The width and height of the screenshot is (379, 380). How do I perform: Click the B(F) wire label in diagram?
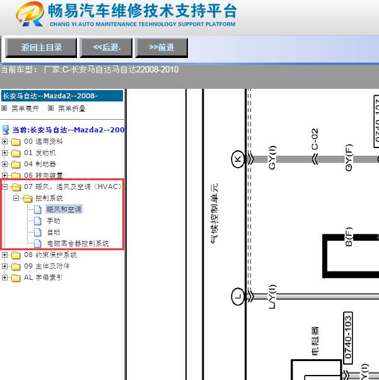coord(349,237)
